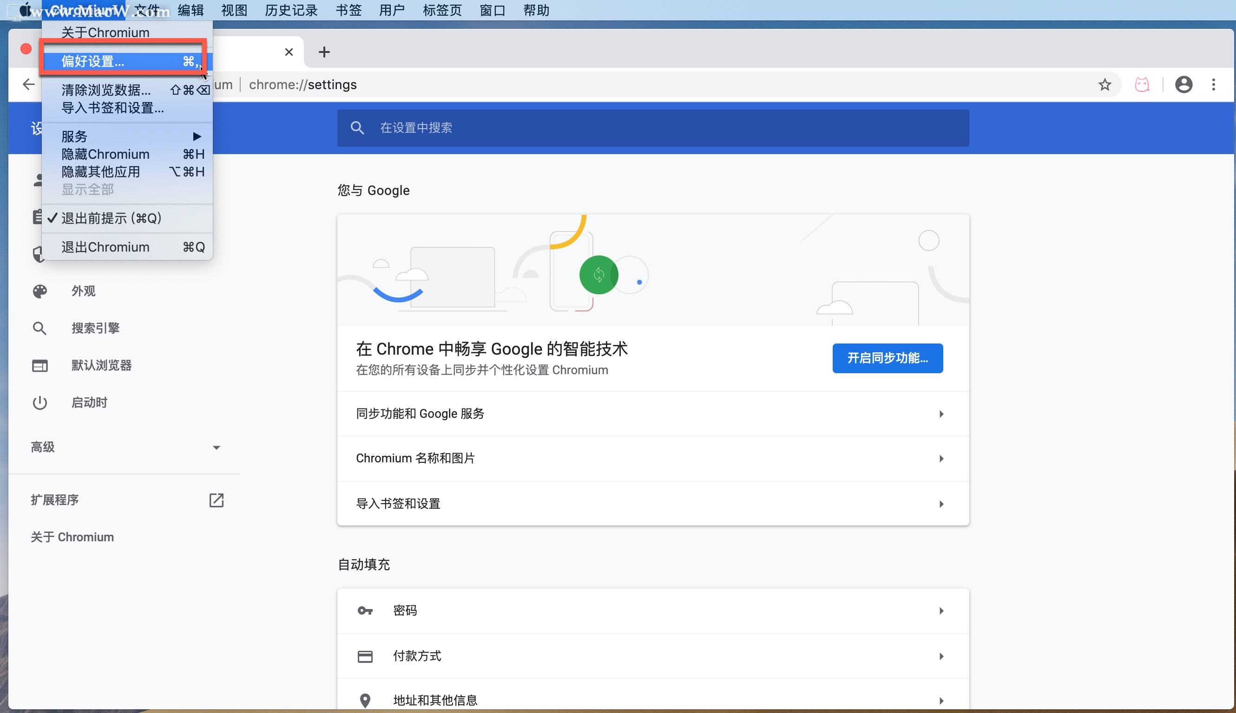1236x713 pixels.
Task: Click the Extensions external link icon
Action: (216, 500)
